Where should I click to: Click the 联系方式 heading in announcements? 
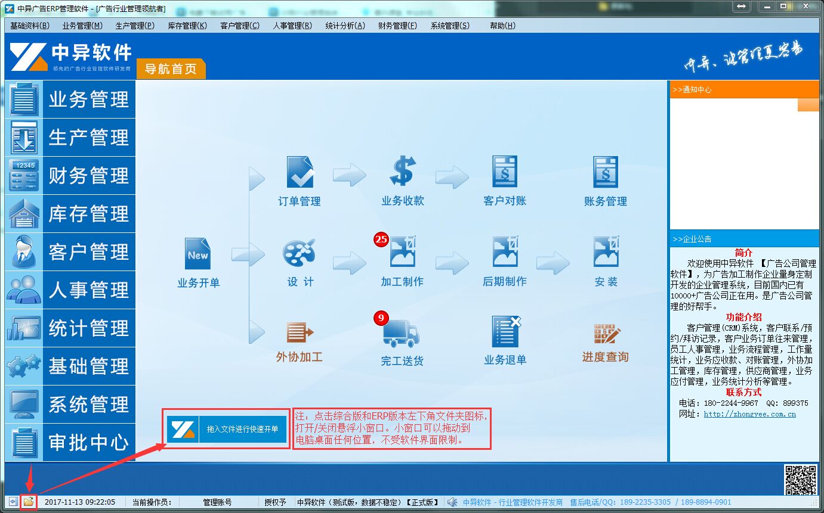744,392
